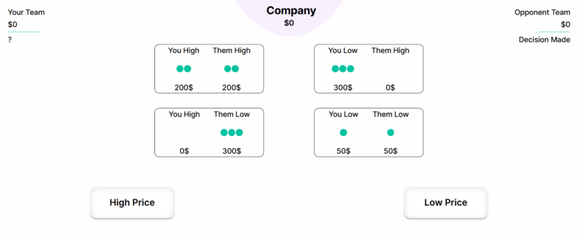Select the You High Them Low payoff card

[x=209, y=133]
